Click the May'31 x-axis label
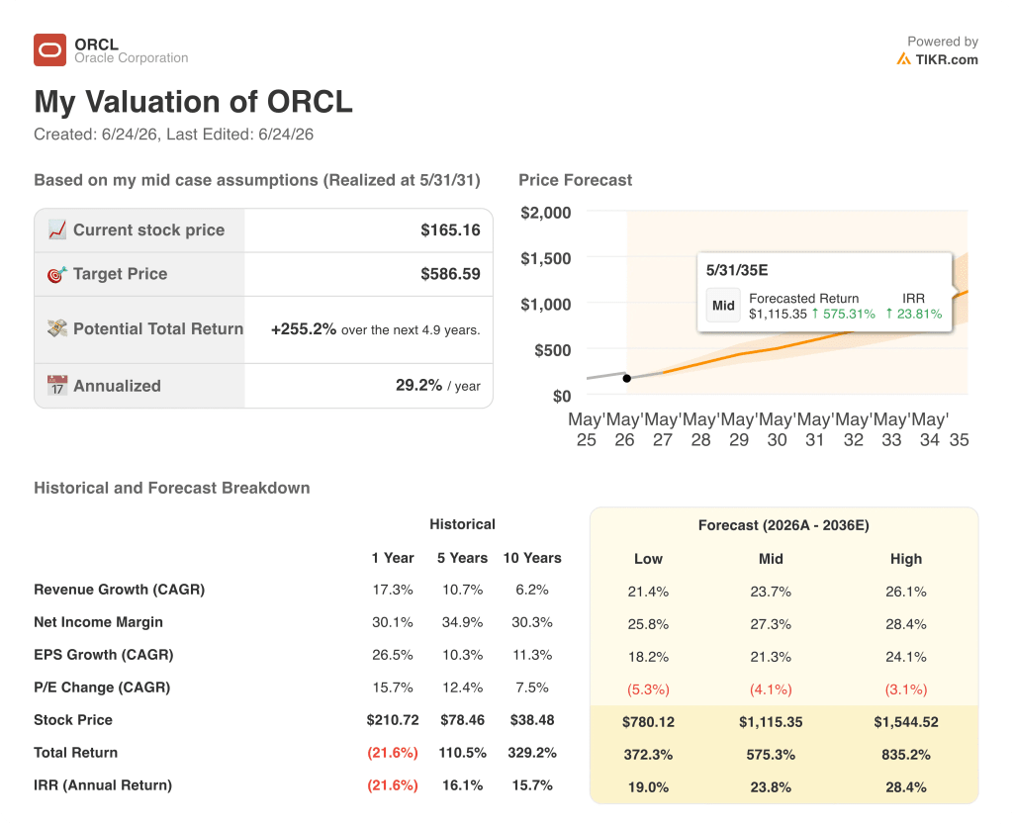The height and width of the screenshot is (825, 1013). coord(815,429)
